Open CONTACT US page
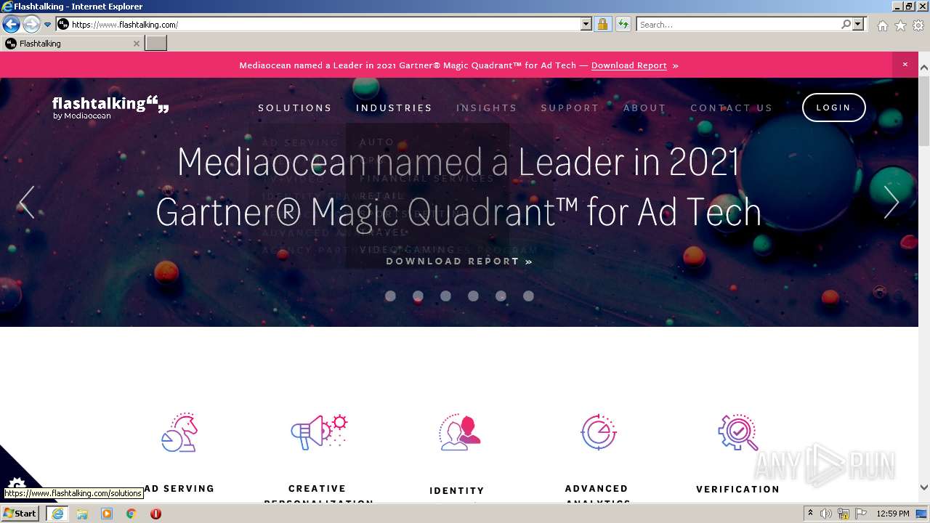Viewport: 930px width, 523px height. [x=732, y=108]
